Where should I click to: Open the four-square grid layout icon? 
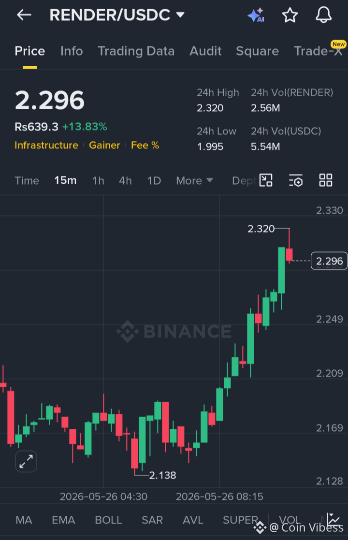pos(326,180)
